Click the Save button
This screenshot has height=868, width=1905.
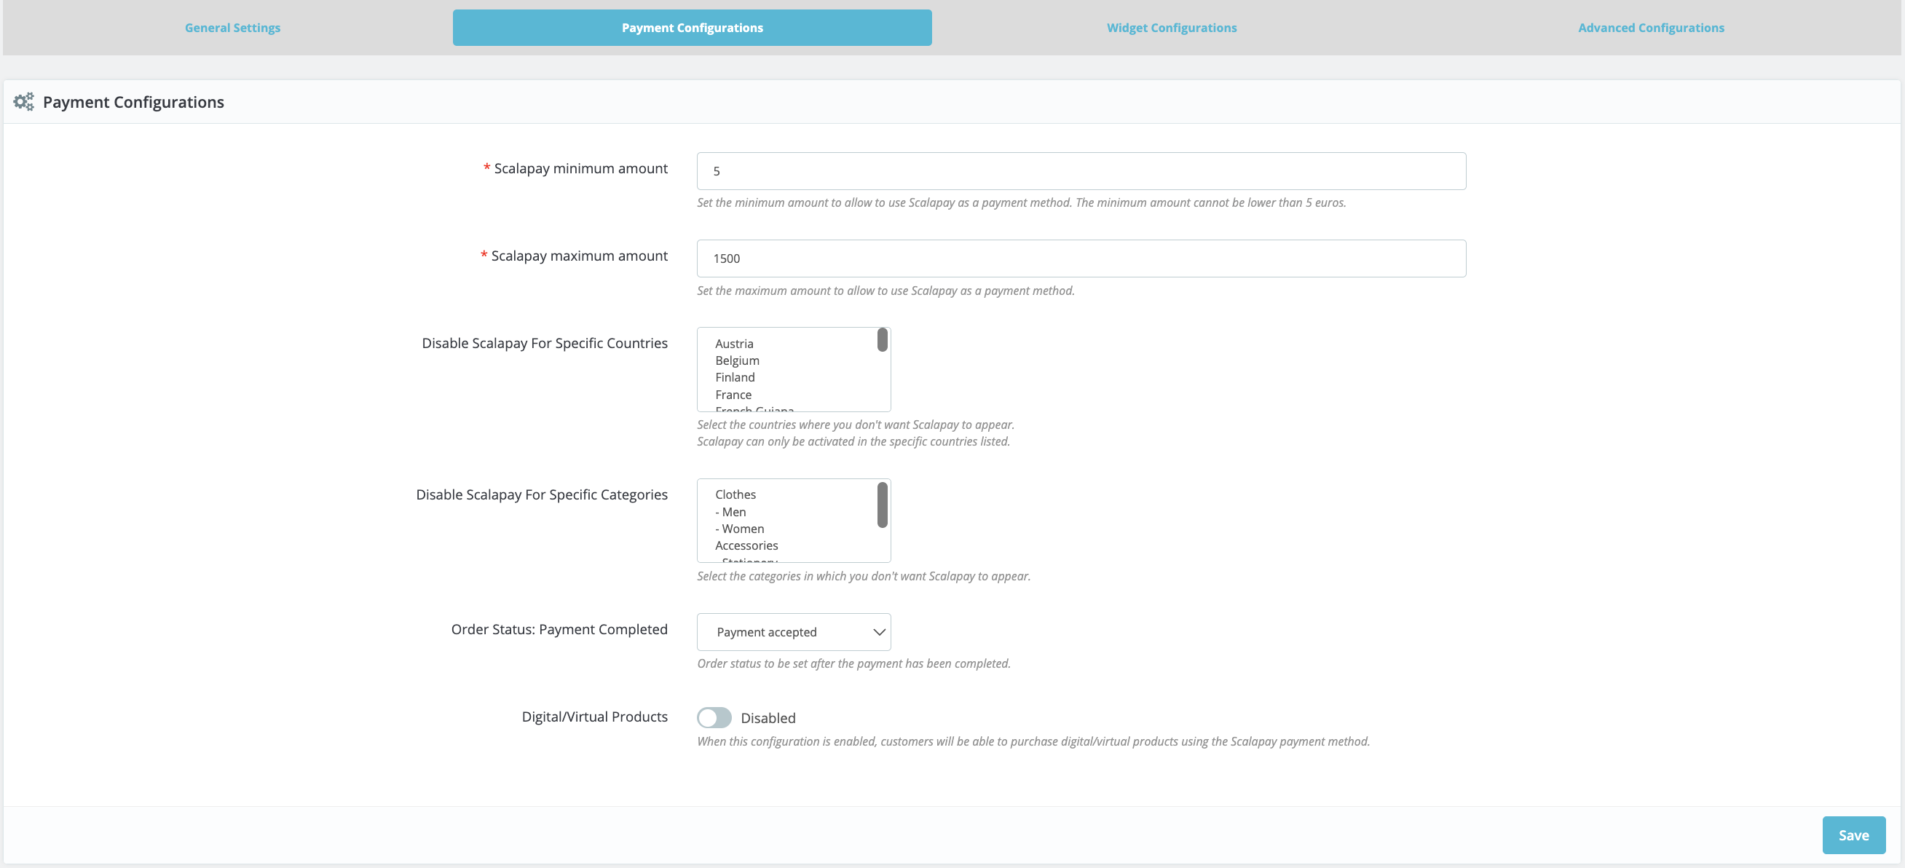(x=1853, y=835)
